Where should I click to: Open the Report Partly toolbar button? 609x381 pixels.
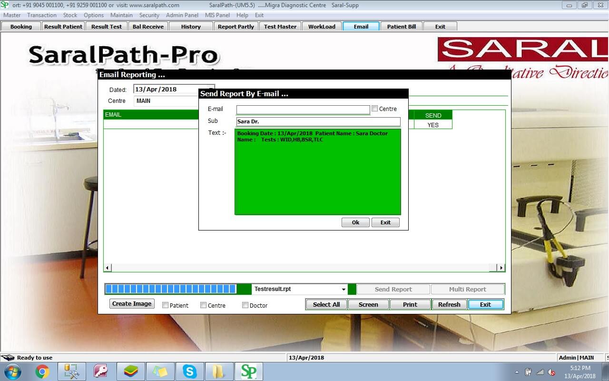coord(236,27)
